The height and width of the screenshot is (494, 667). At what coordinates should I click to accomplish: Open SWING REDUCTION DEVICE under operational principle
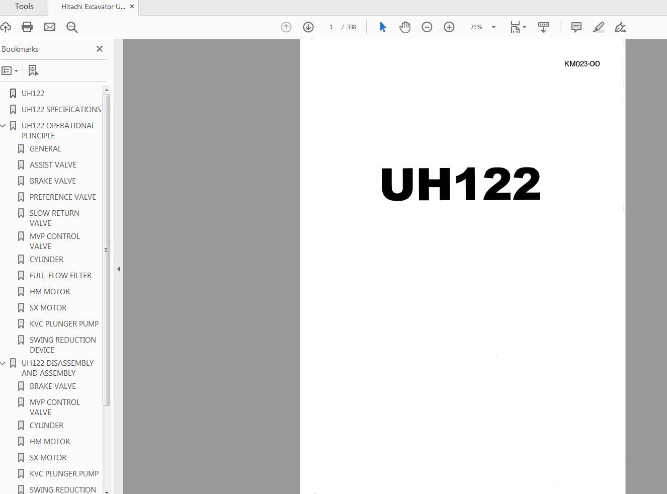pyautogui.click(x=63, y=345)
